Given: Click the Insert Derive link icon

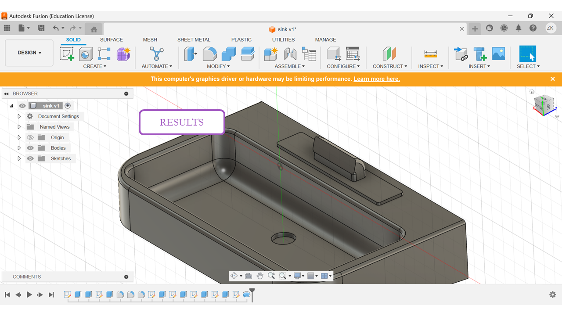Looking at the screenshot, I should (461, 54).
